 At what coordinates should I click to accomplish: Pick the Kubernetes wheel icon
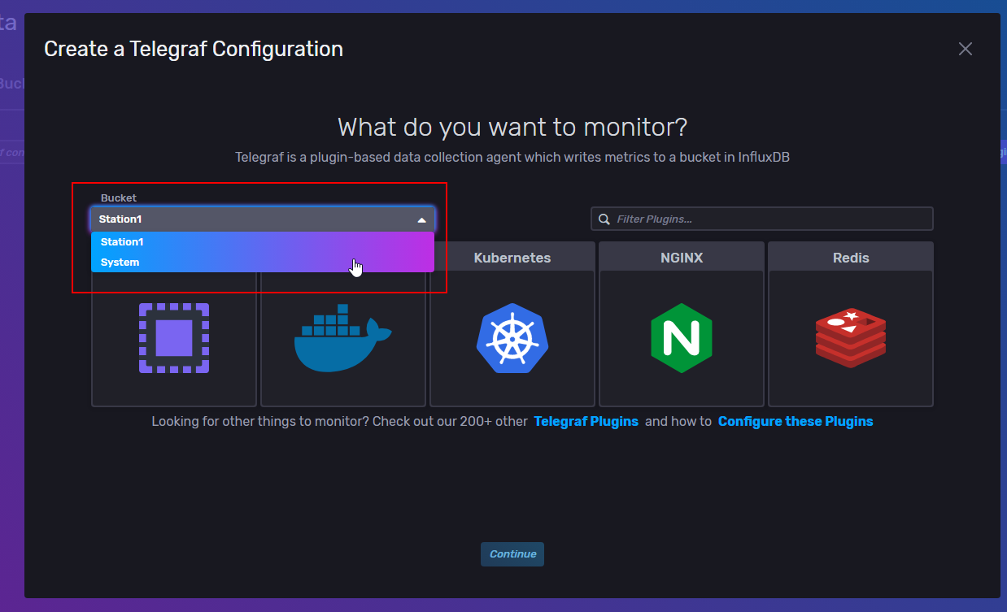[512, 338]
